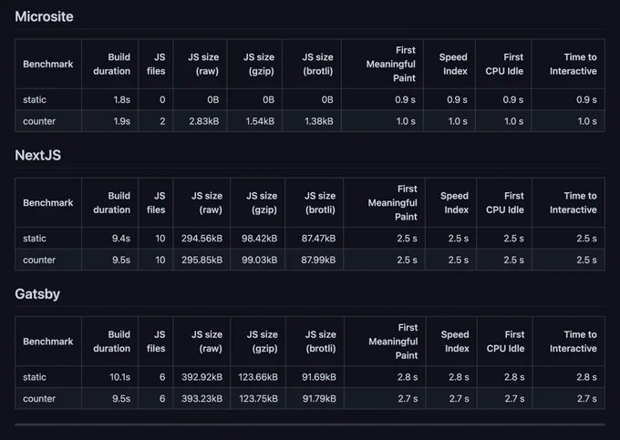
Task: Select the 99.03kB gzip size cell
Action: 259,260
